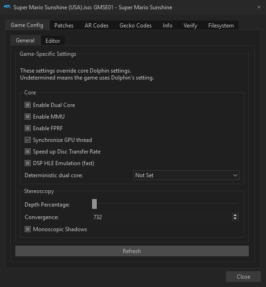Click the 'Game-Specific Settings' group title
This screenshot has width=266, height=287.
(x=48, y=54)
